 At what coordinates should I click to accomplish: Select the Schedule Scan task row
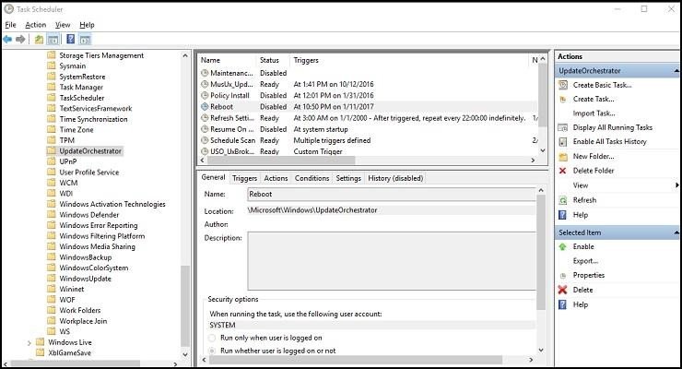coord(369,140)
